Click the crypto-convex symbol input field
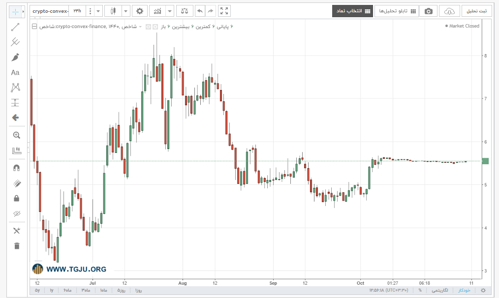 point(50,11)
